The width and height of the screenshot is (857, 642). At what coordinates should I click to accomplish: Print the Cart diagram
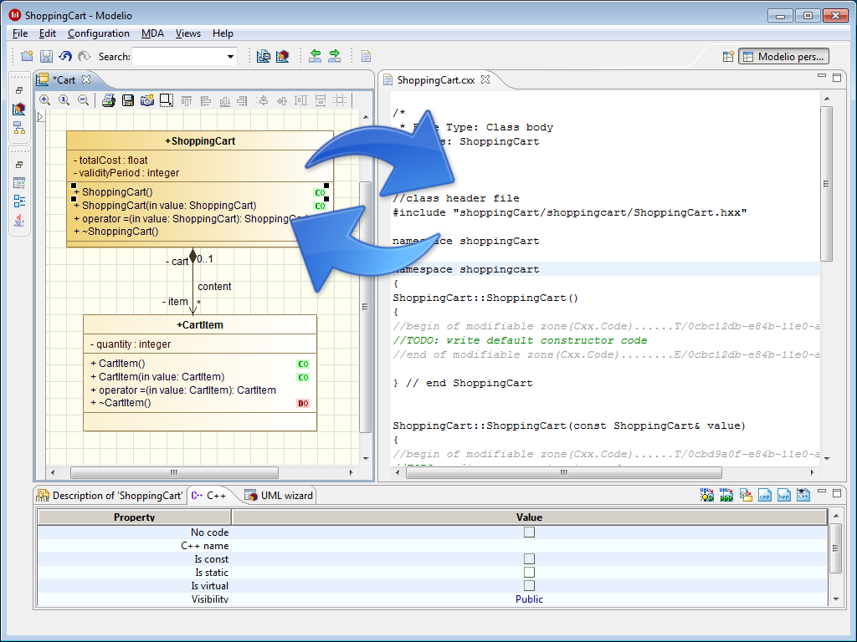109,100
